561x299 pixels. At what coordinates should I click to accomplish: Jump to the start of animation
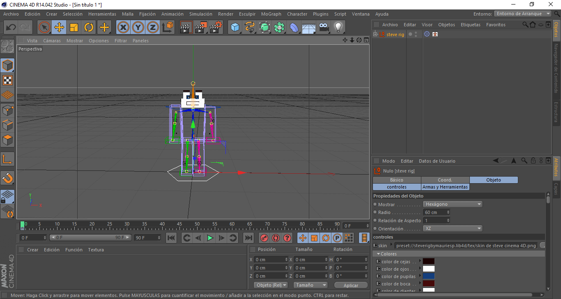point(172,238)
